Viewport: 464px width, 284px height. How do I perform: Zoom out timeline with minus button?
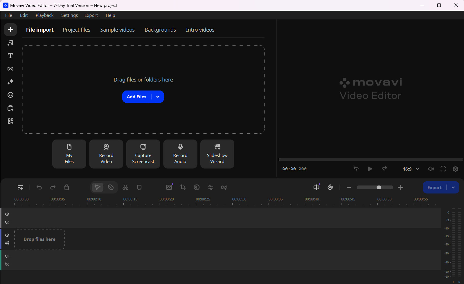(x=349, y=187)
